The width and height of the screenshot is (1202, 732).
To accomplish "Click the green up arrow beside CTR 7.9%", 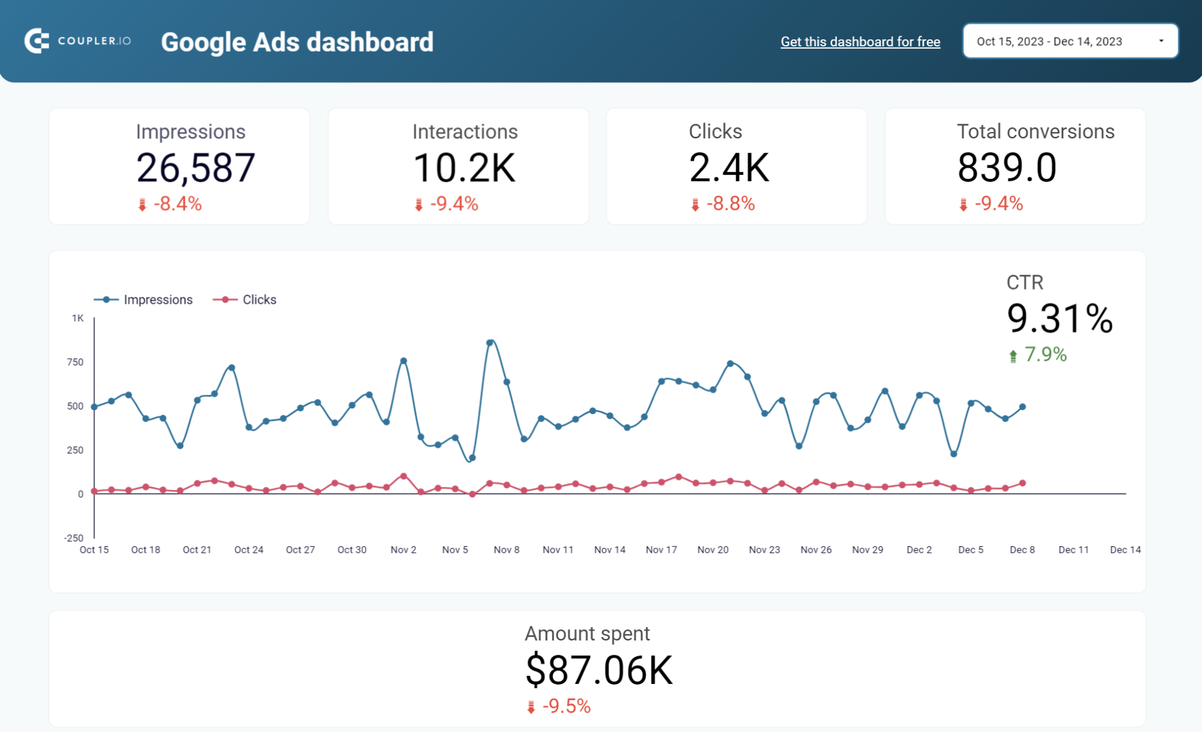I will (x=1013, y=355).
